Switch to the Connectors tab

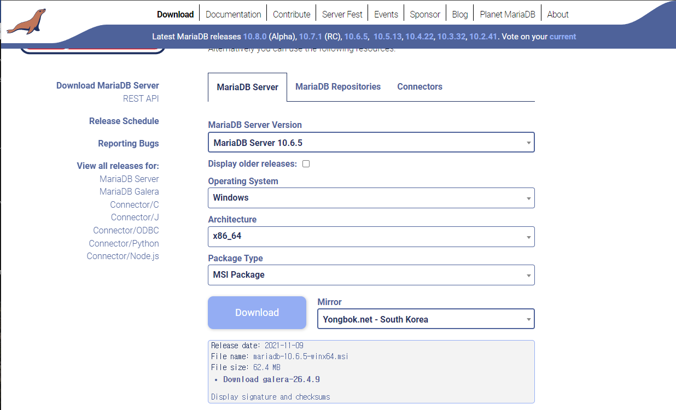pyautogui.click(x=420, y=86)
